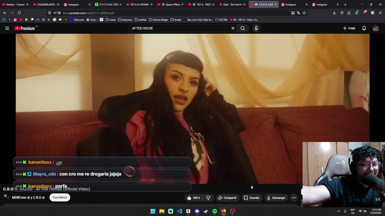The image size is (385, 216).
Task: Close the C.R.O ft. CAZZU tab
Action: pyautogui.click(x=276, y=4)
